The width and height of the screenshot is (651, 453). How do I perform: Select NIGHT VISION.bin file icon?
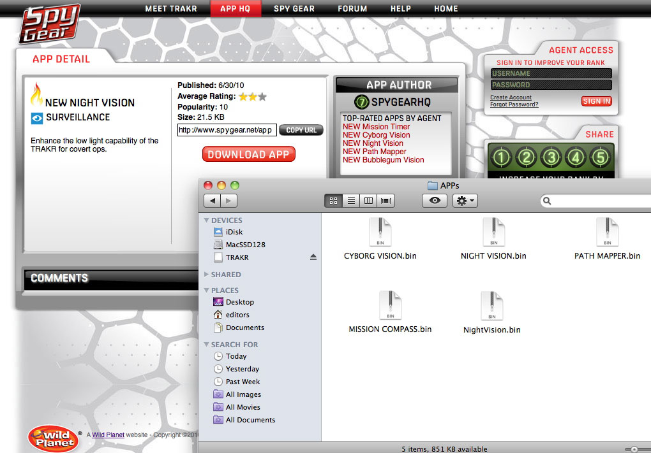point(493,232)
